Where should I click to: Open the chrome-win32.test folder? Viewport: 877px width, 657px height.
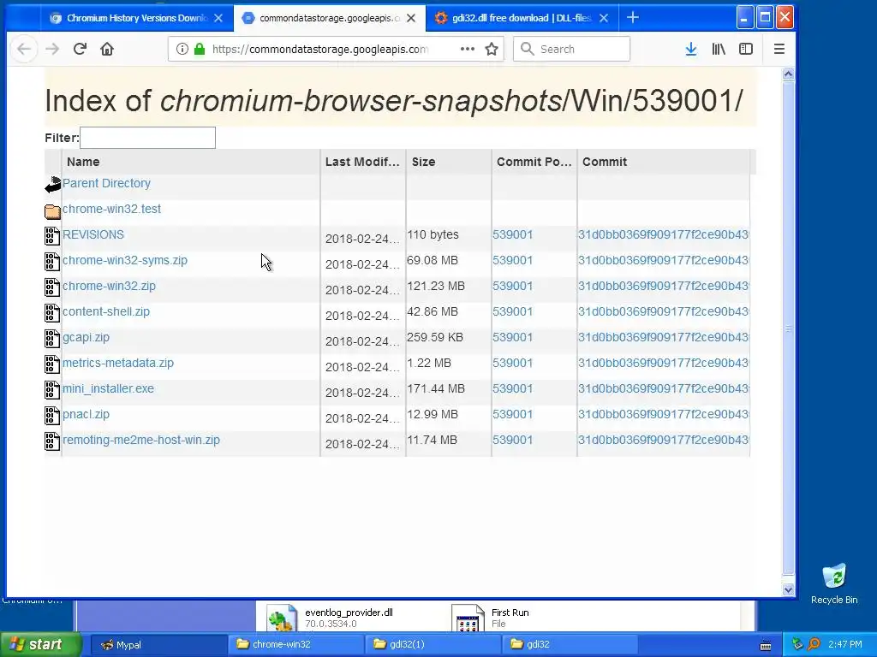pyautogui.click(x=111, y=209)
